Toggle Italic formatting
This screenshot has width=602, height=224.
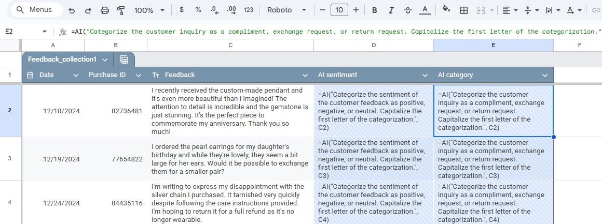391,10
